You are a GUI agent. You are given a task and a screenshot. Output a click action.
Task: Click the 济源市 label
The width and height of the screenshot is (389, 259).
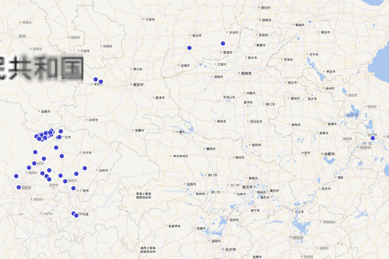[222, 64]
